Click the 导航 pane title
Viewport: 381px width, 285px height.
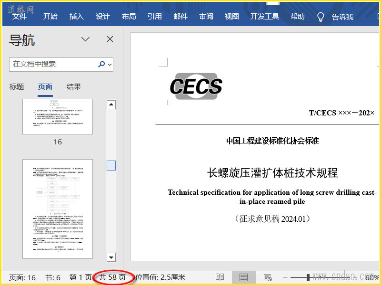click(22, 40)
